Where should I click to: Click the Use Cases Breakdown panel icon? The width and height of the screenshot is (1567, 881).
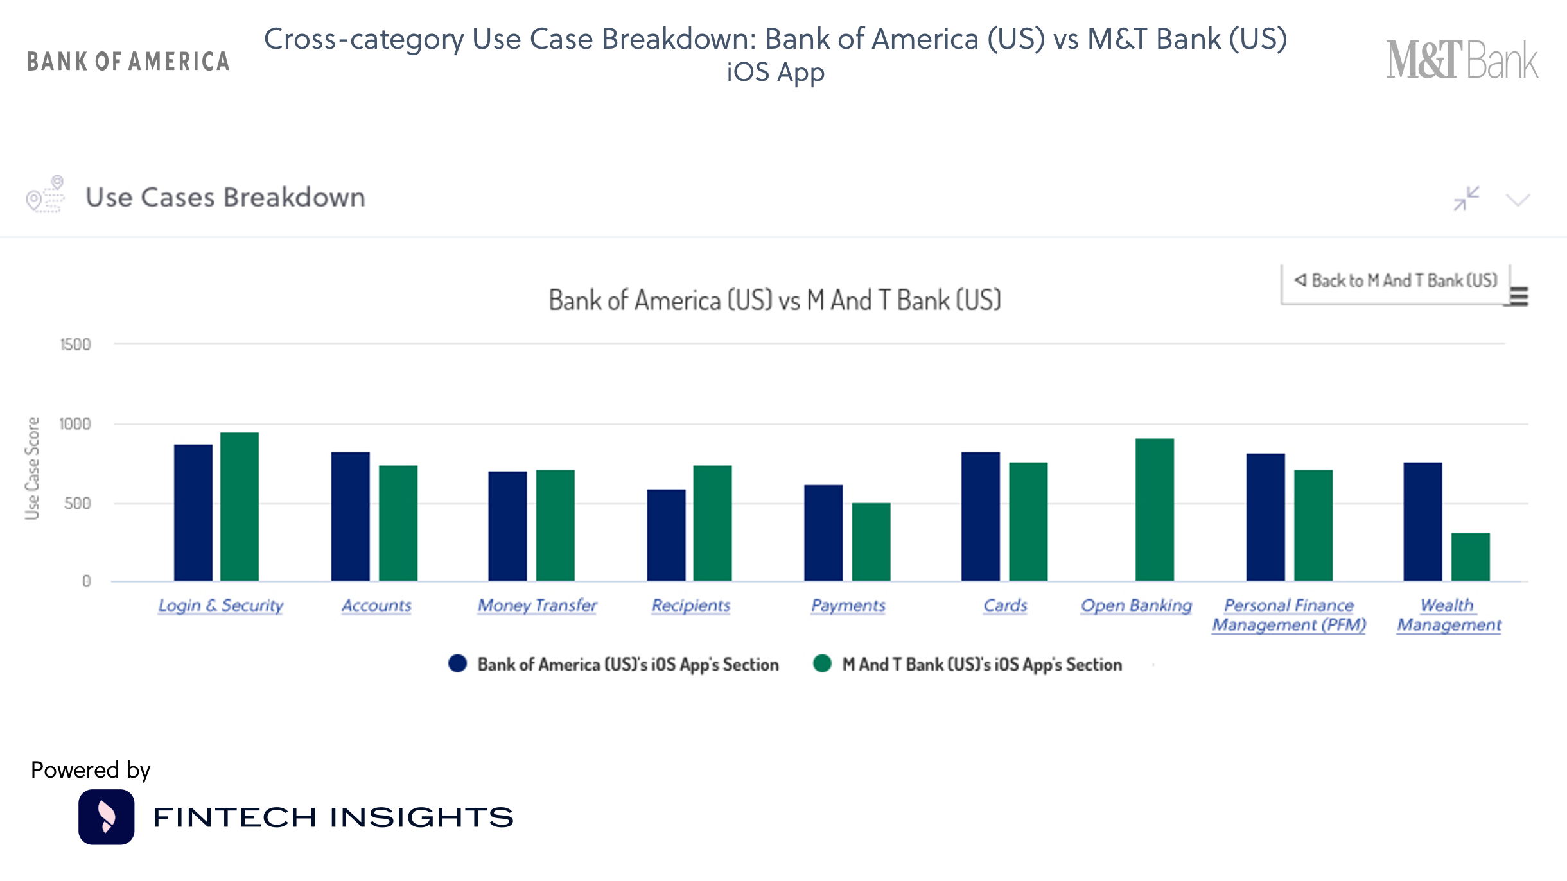point(45,196)
